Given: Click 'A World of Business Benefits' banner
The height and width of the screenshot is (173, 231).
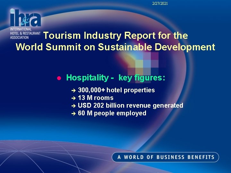Looking at the screenshot, I should click(x=166, y=157).
